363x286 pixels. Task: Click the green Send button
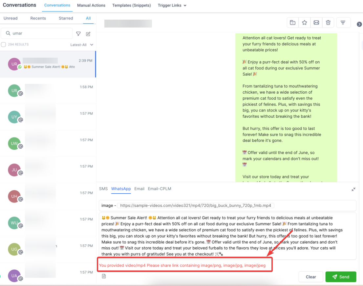point(341,277)
